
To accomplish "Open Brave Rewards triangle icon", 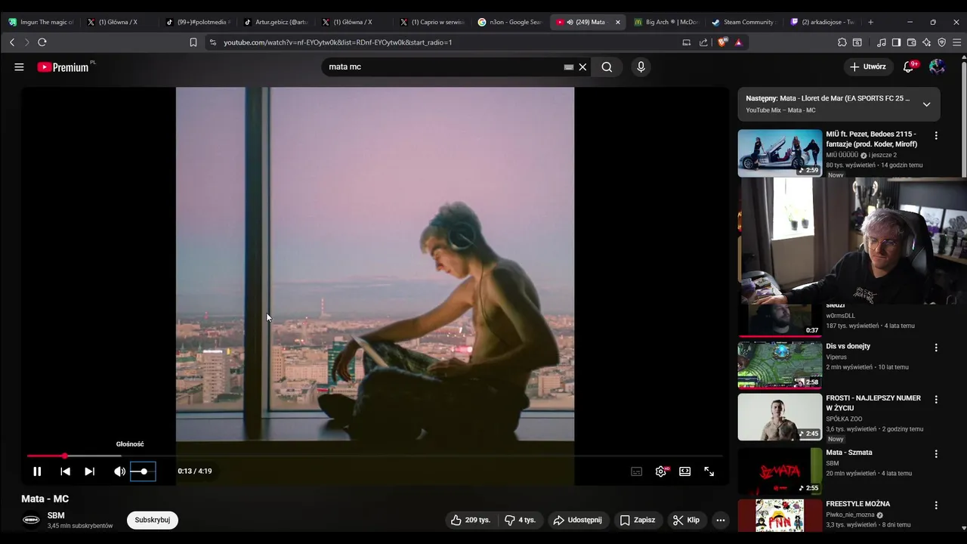I will pos(739,42).
